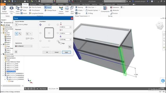
Task: Select bottom-center orientation radio button
Action: point(49,41)
